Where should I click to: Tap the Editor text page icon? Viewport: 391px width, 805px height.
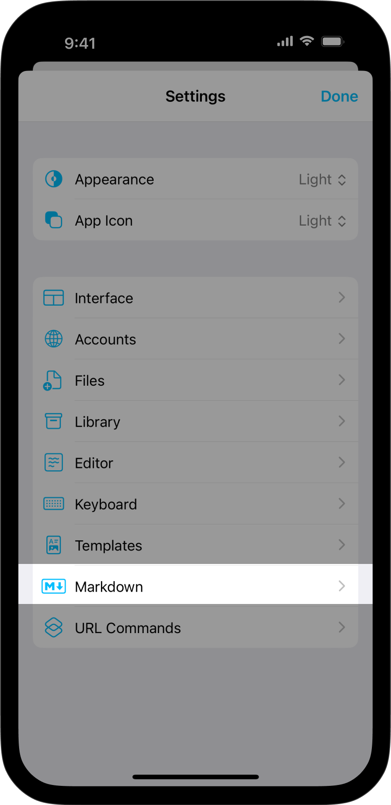(x=54, y=463)
